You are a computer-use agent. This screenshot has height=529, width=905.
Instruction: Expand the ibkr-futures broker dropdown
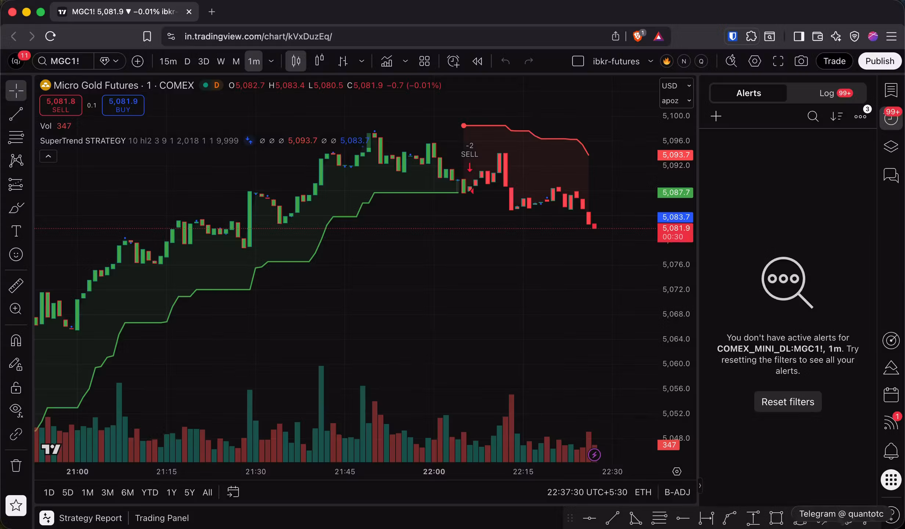coord(650,61)
